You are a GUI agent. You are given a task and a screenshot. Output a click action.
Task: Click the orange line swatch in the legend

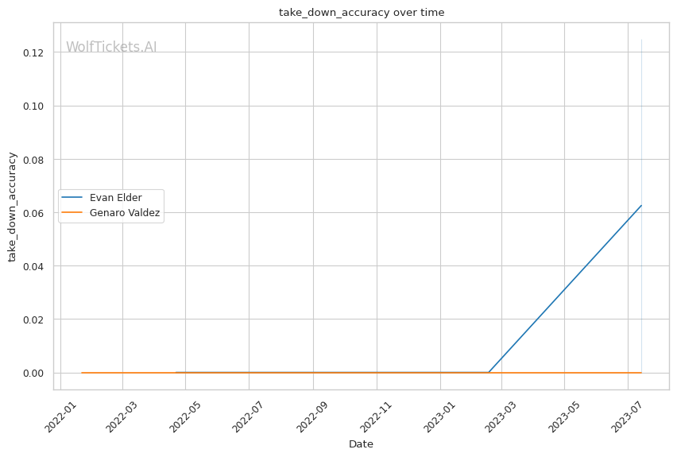pos(72,213)
